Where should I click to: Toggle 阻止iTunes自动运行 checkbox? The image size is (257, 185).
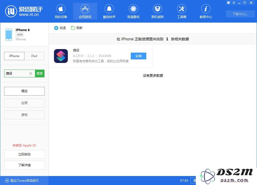(x=7, y=180)
